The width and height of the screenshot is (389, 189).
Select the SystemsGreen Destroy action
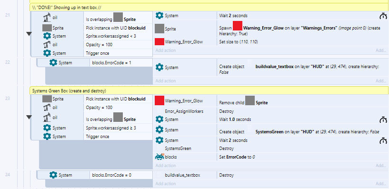pyautogui.click(x=270, y=149)
